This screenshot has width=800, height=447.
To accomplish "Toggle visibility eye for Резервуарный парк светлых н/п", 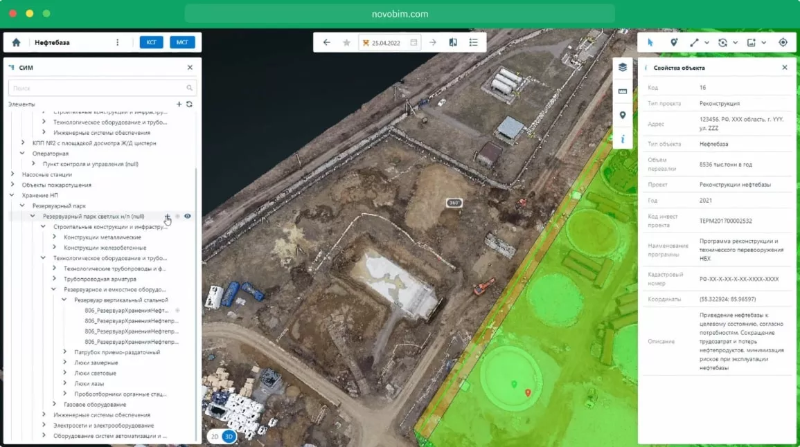I will (x=188, y=216).
